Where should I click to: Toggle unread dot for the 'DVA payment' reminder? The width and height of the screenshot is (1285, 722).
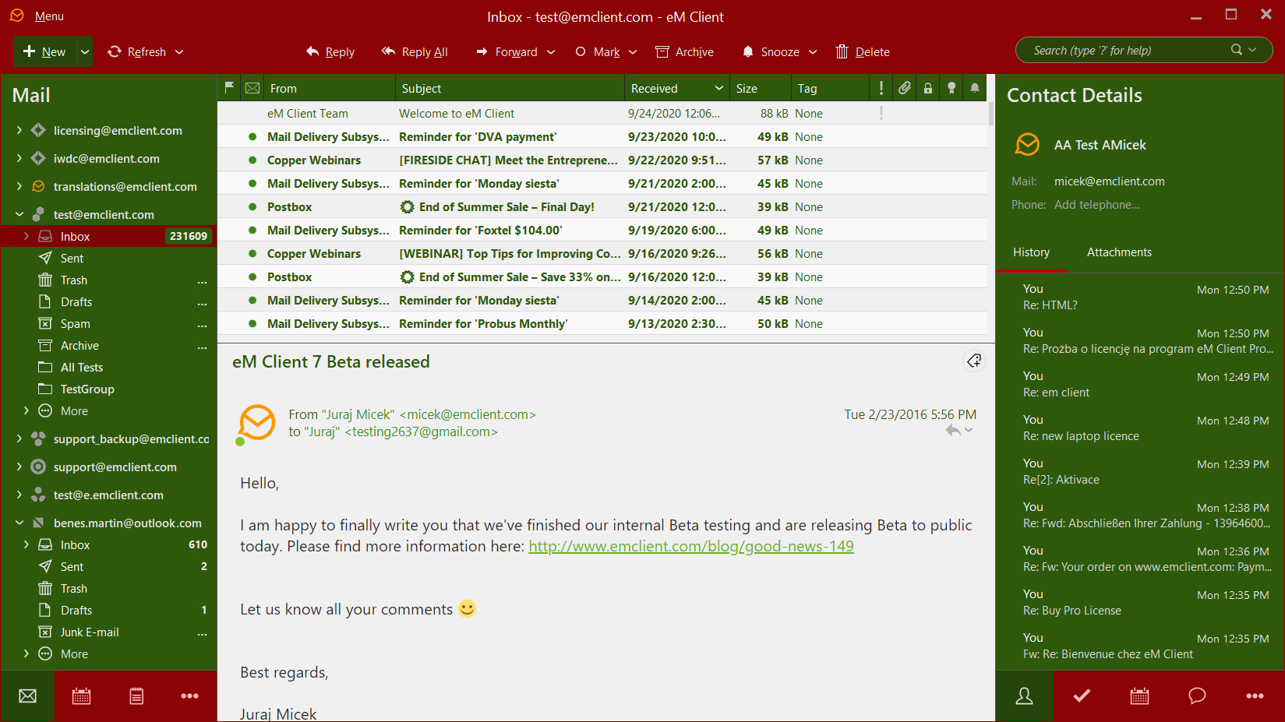[252, 137]
